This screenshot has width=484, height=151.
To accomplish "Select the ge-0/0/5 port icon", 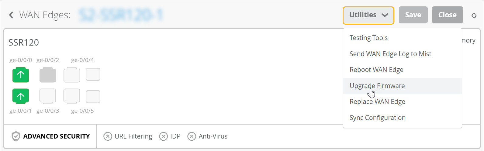I will coord(72,97).
